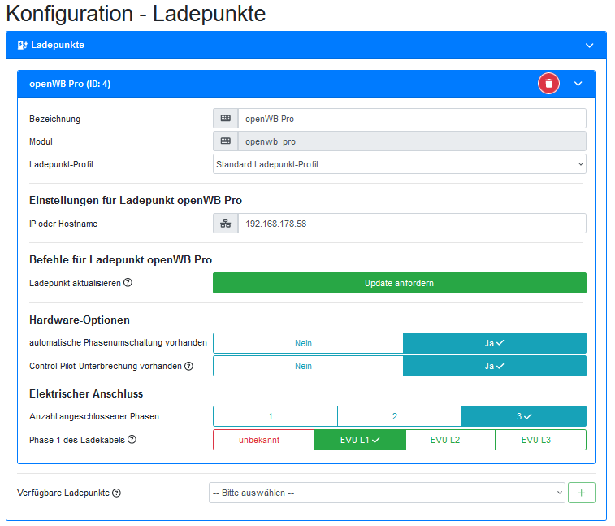The height and width of the screenshot is (526, 615).
Task: Select 2 connected phases
Action: pyautogui.click(x=399, y=416)
